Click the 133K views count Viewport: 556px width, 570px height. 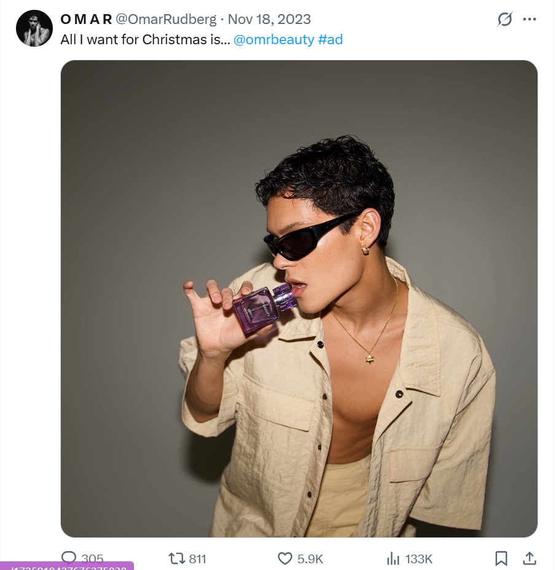point(419,558)
